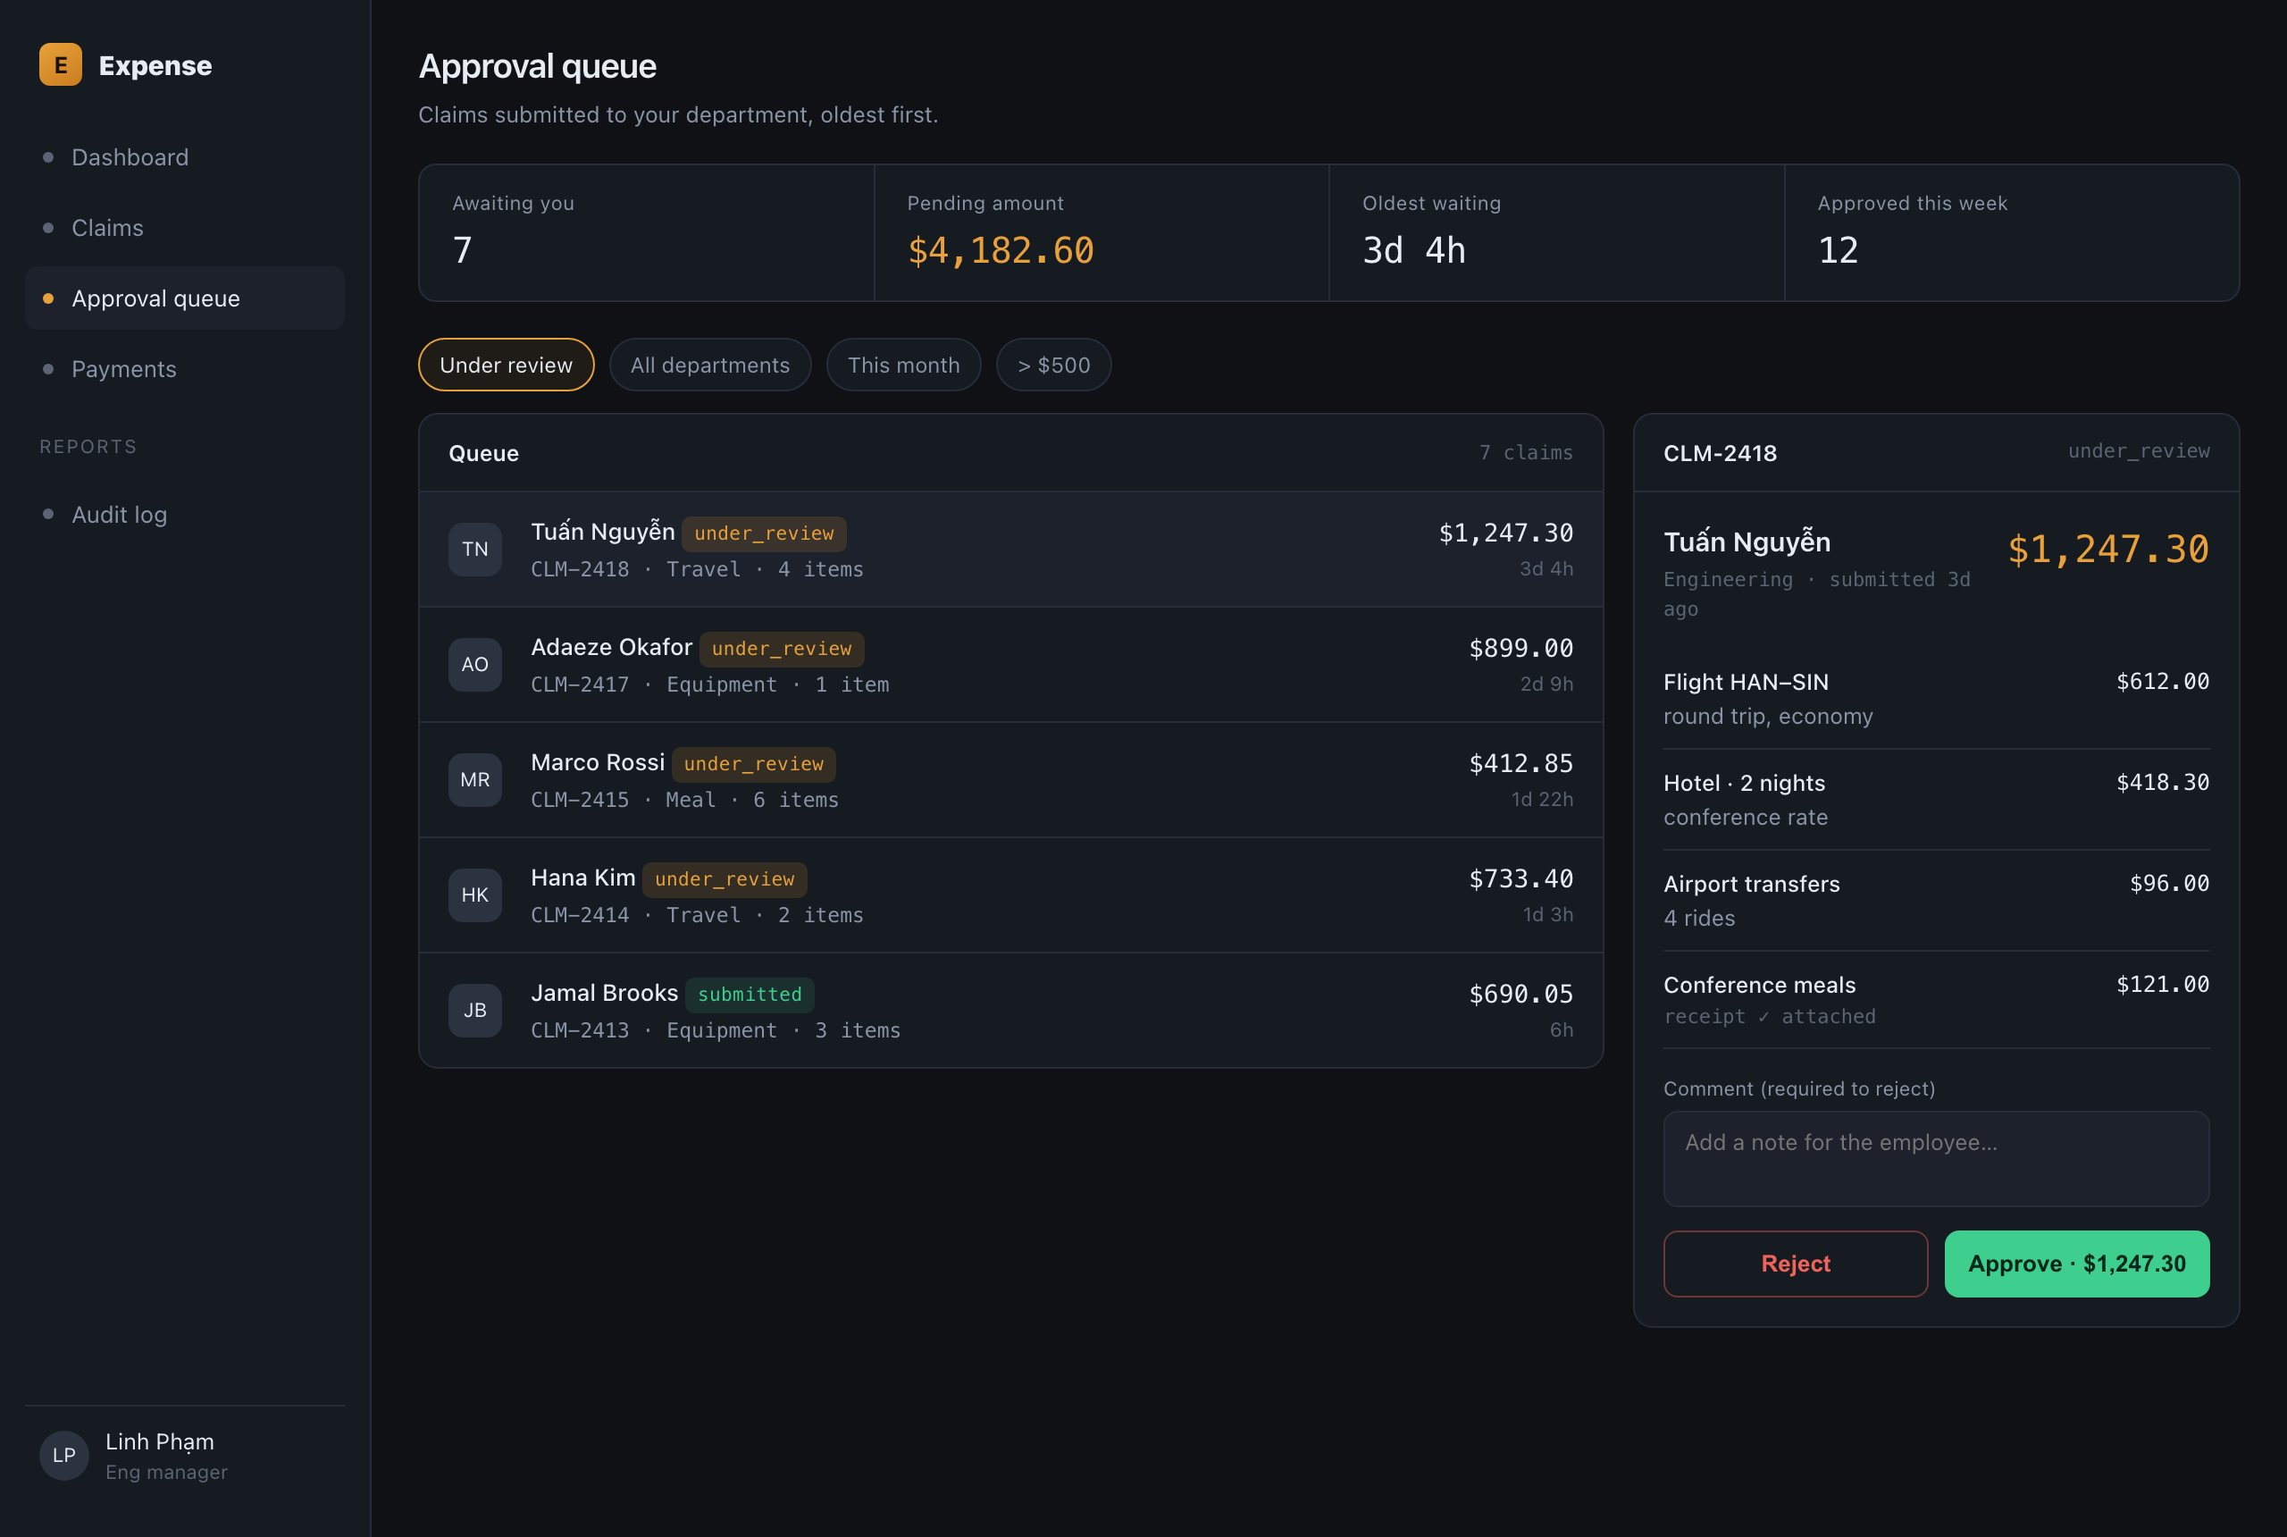Open Linh Phạm profile name
Viewport: 2287px width, 1537px height.
click(160, 1442)
